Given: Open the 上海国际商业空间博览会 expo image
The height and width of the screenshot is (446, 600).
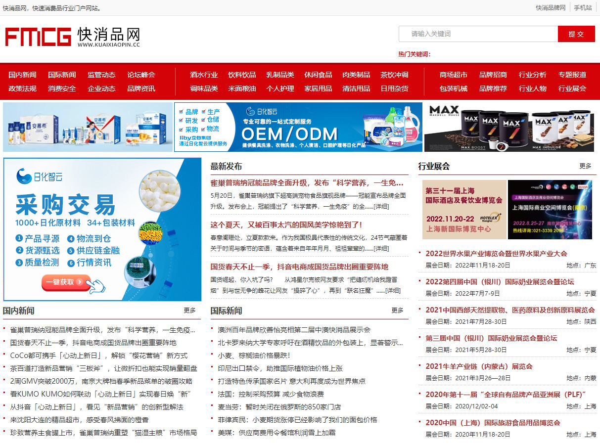Looking at the screenshot, I should point(550,210).
